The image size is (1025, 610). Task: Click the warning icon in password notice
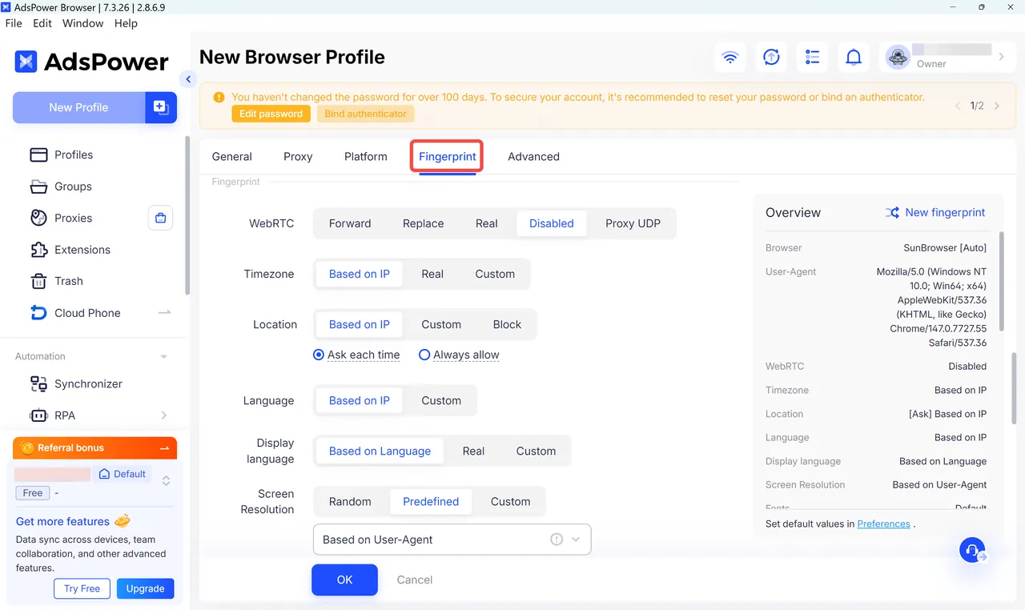click(219, 97)
